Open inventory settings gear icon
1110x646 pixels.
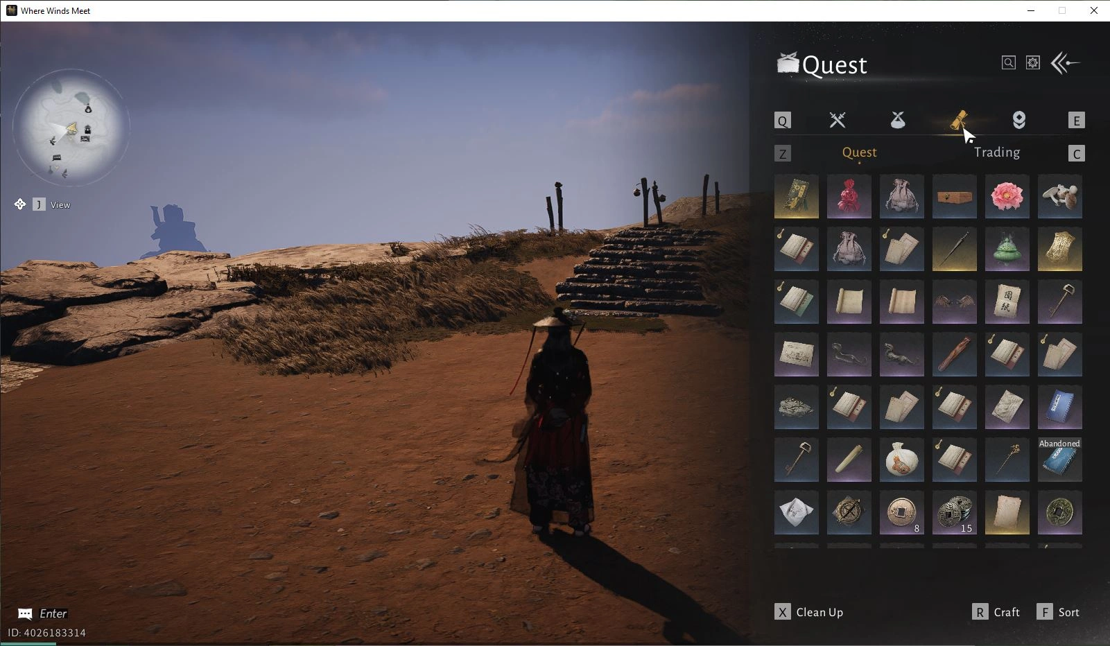pyautogui.click(x=1033, y=63)
